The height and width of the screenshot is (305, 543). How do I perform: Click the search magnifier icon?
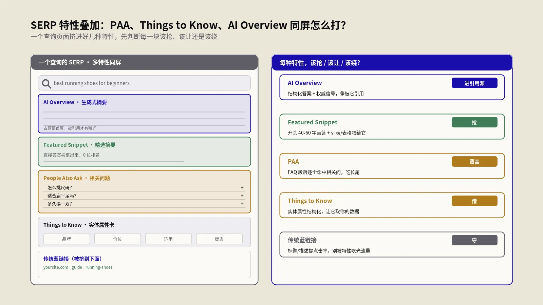pos(46,83)
